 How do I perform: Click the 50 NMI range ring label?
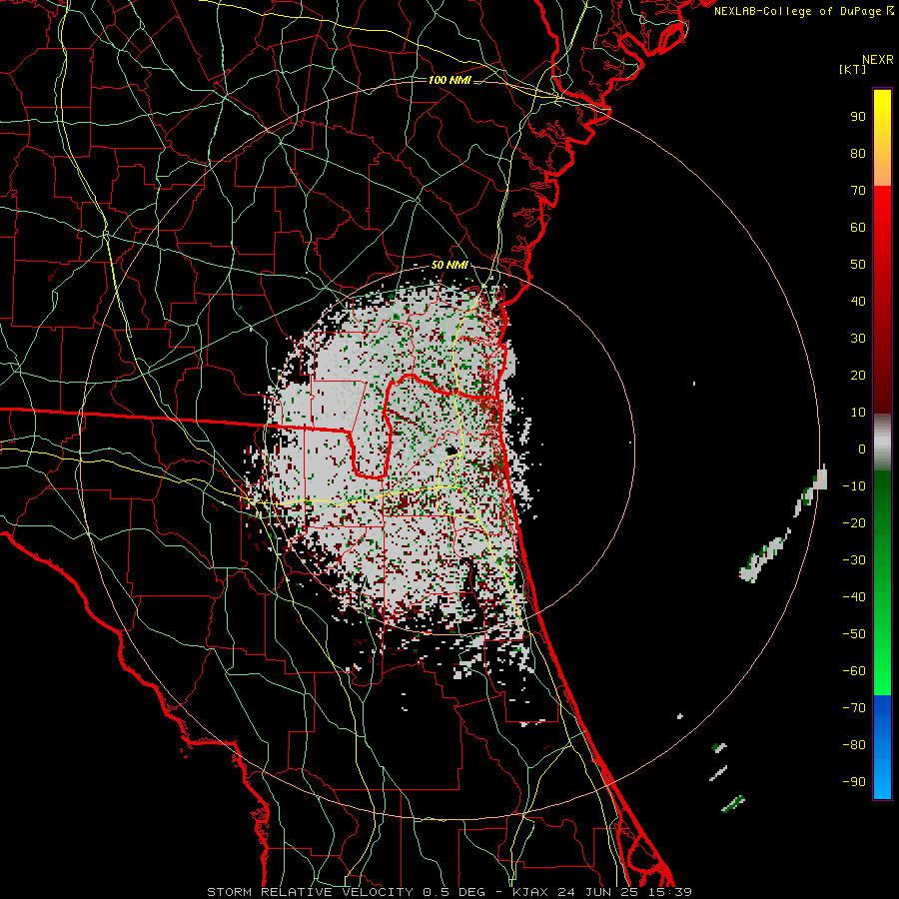click(x=449, y=265)
